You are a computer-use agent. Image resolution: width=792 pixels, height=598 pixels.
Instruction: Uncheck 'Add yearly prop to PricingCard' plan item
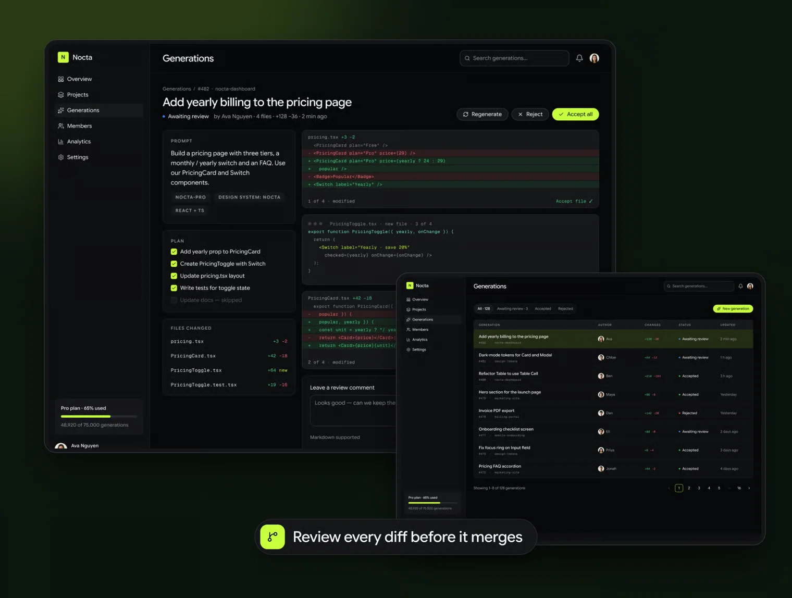click(x=174, y=252)
